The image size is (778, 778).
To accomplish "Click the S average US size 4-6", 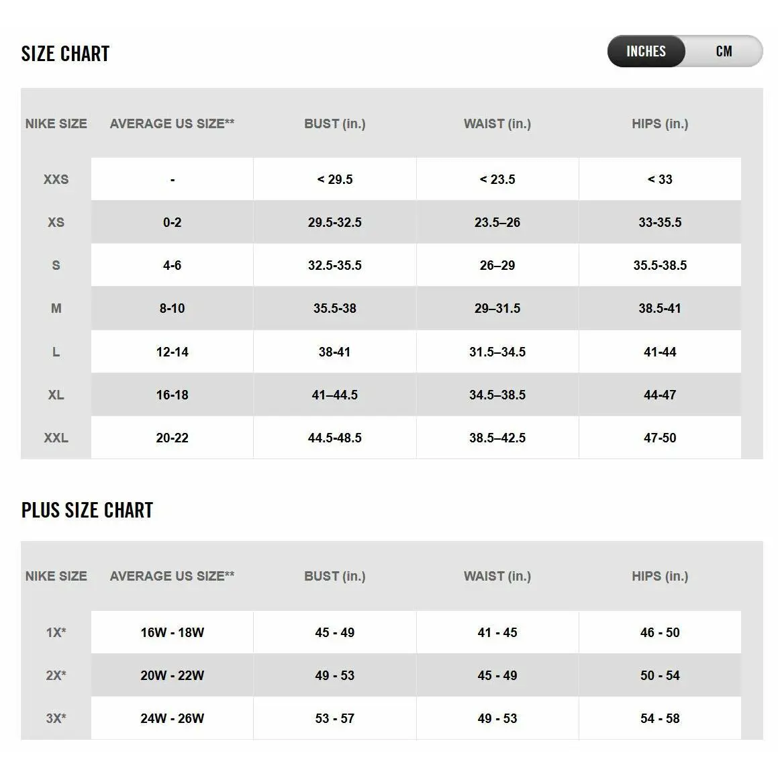I will [x=172, y=265].
